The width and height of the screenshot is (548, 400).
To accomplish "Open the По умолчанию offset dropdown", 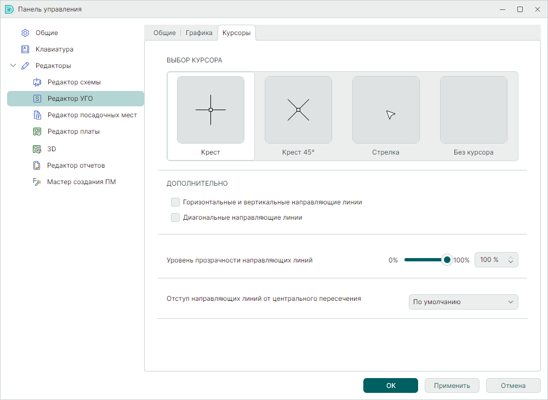I will click(x=463, y=302).
